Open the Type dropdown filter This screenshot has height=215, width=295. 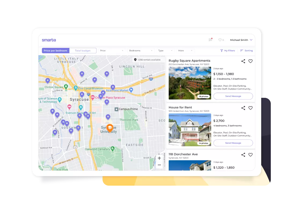point(166,51)
